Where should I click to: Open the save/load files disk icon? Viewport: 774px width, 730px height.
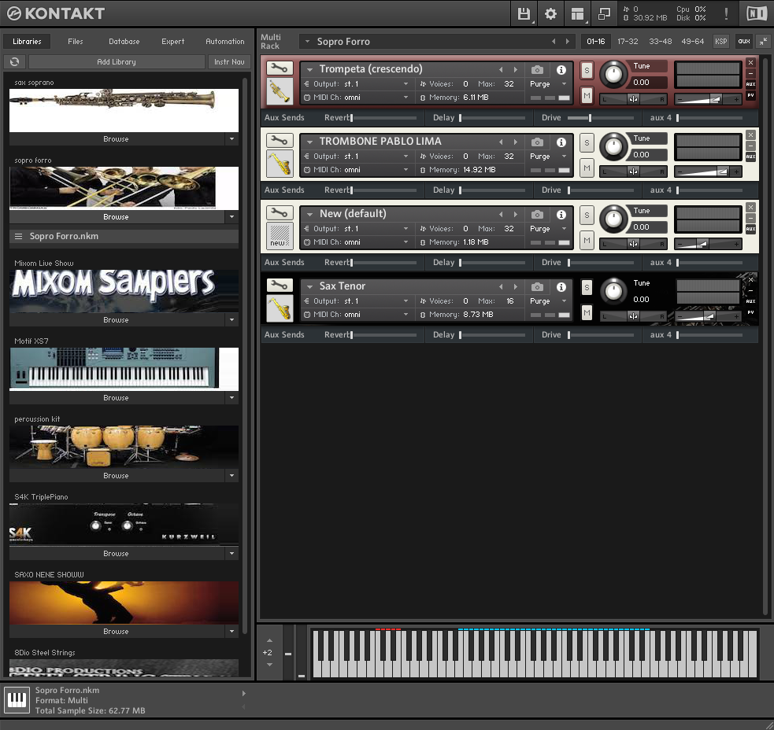coord(524,13)
